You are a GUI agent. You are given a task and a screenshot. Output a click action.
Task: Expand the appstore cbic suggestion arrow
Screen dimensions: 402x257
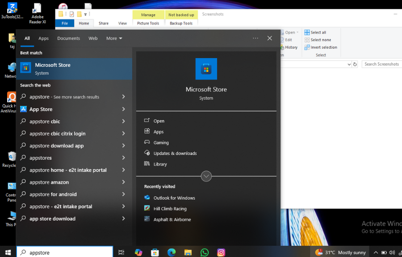(123, 121)
